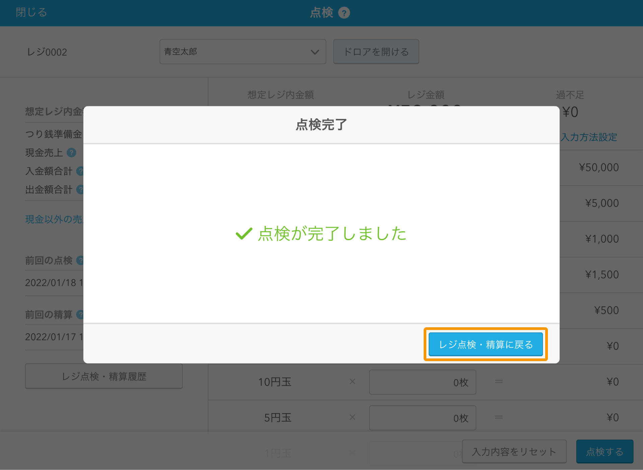Click the 過不足 column header
The image size is (643, 470).
coord(570,95)
